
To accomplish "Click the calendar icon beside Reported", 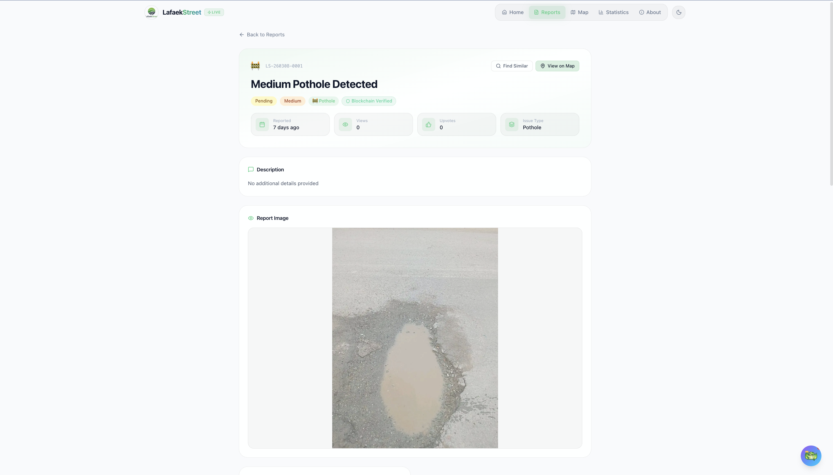I will (x=262, y=124).
